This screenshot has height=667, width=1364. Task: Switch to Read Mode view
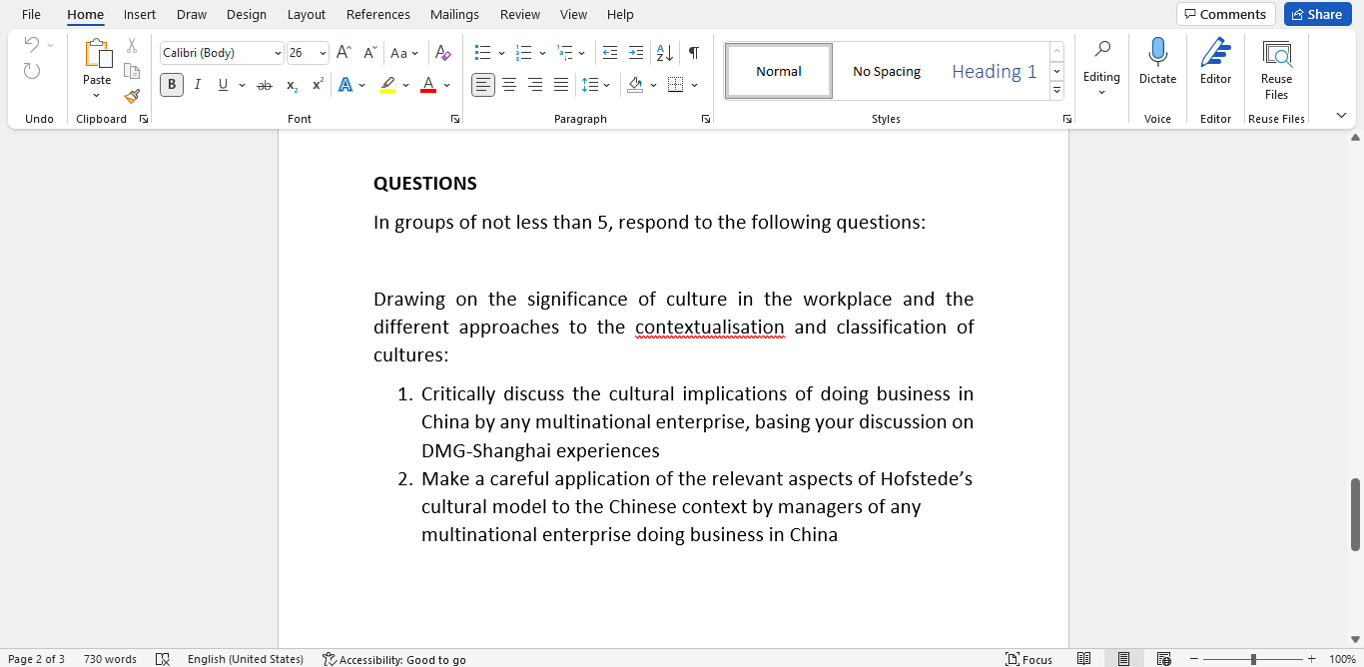pyautogui.click(x=1084, y=659)
